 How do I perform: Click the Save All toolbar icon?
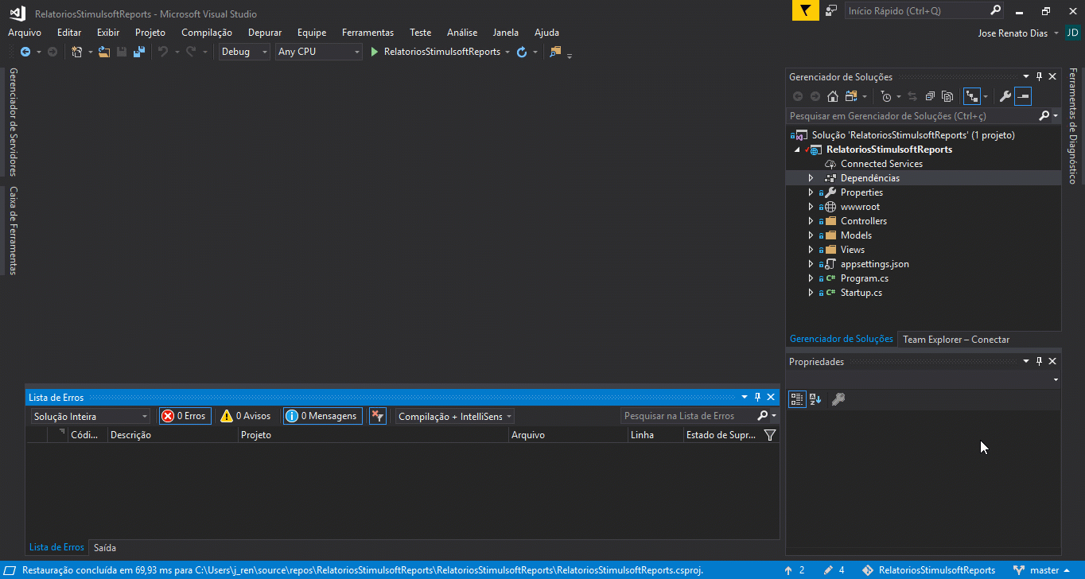139,52
